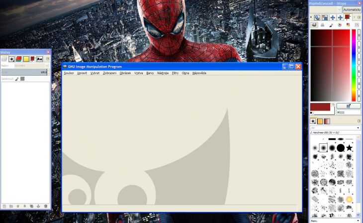Image resolution: width=363 pixels, height=223 pixels.
Task: Open the layer mode dropdown in Vrstvy panel
Action: point(32,66)
